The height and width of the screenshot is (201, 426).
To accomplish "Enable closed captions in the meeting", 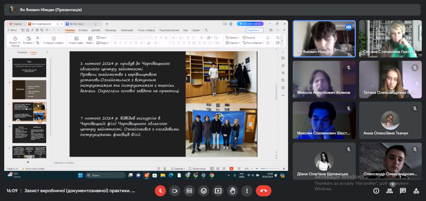I will click(189, 191).
